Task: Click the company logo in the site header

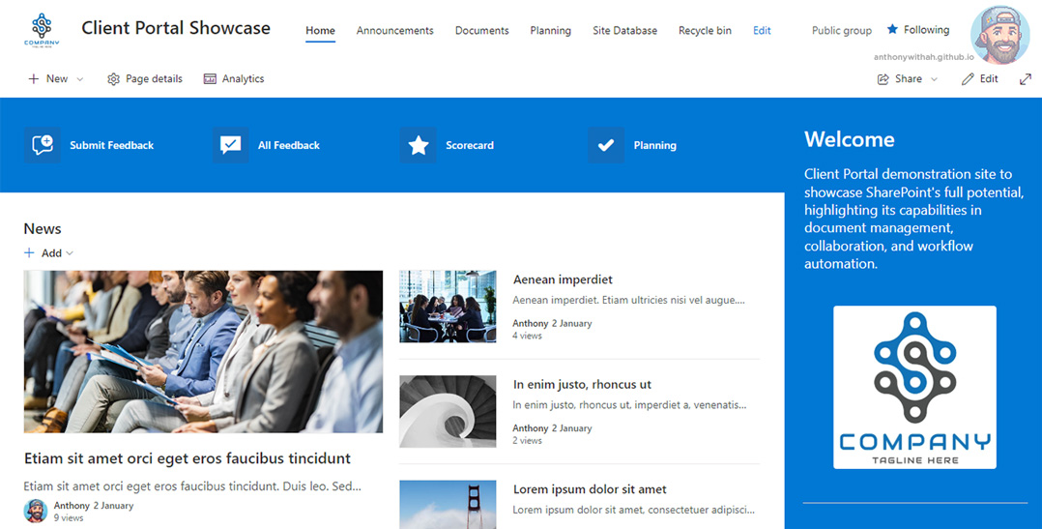Action: pyautogui.click(x=42, y=30)
